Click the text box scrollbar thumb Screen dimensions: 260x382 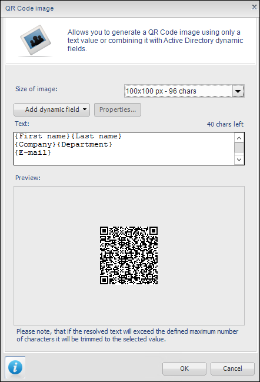(239, 148)
